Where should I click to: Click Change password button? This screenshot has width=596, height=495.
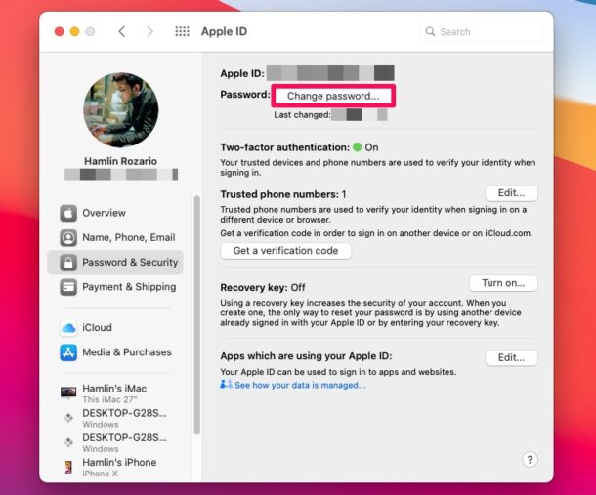[x=333, y=96]
